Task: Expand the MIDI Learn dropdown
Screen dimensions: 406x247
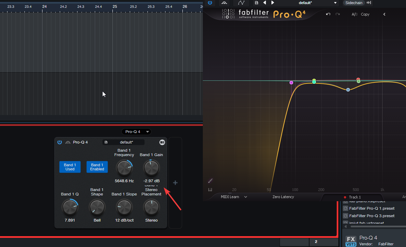Action: 246,197
